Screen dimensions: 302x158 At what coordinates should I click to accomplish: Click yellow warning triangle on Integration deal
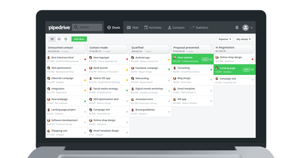[x=85, y=90]
